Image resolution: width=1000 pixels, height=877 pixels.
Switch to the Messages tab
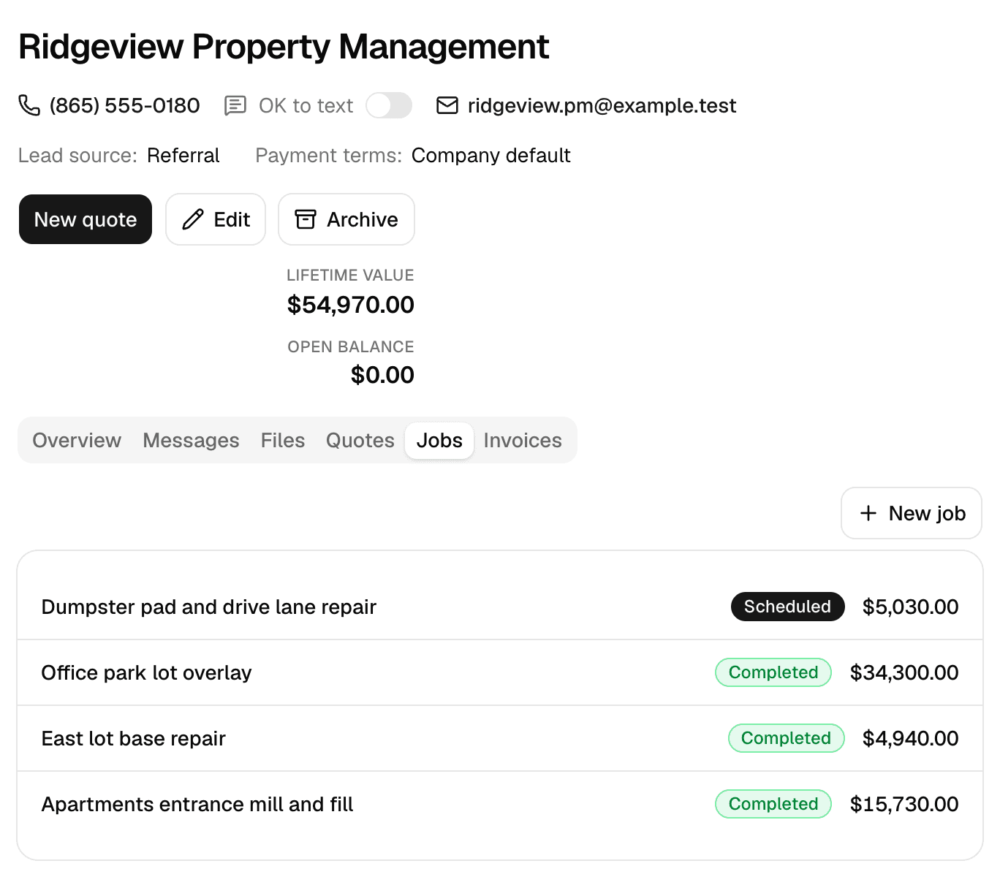click(x=191, y=440)
